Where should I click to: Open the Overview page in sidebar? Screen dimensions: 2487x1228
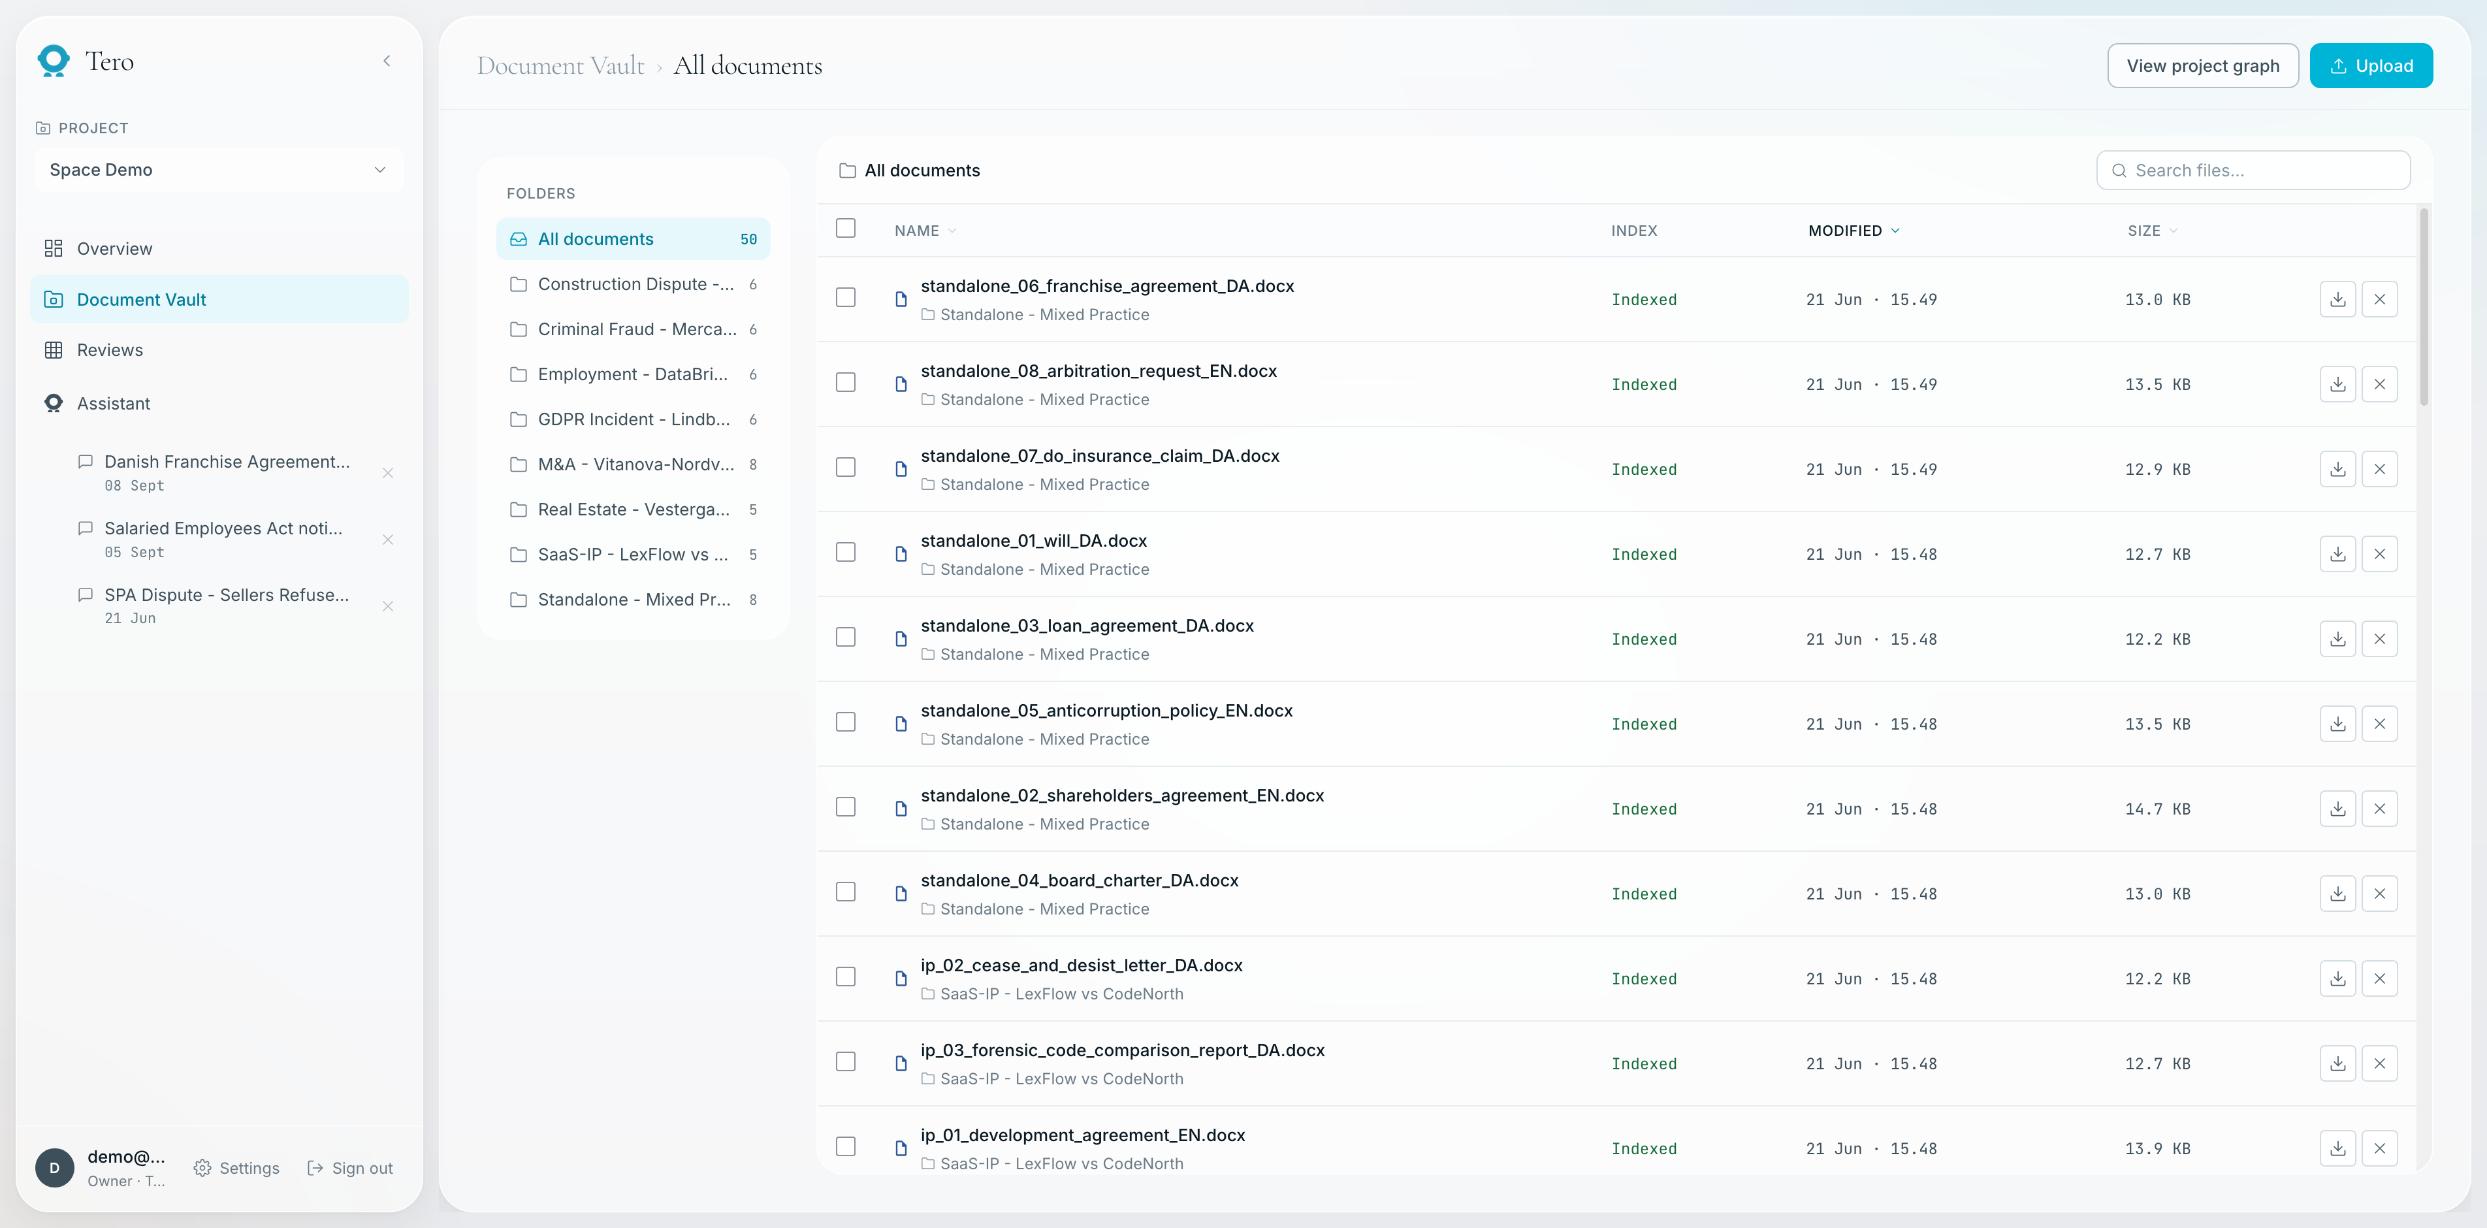pos(218,249)
